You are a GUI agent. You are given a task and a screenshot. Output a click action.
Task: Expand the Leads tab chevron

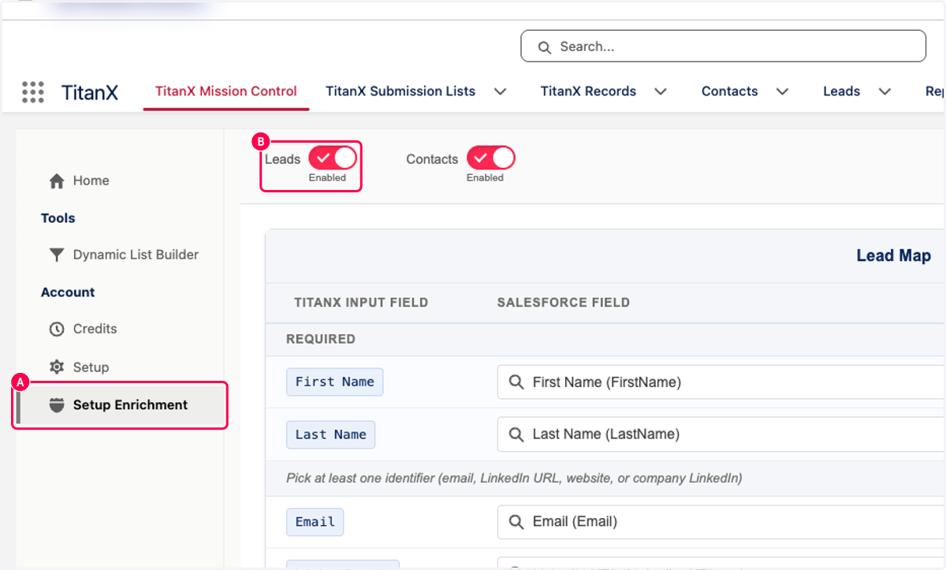885,91
